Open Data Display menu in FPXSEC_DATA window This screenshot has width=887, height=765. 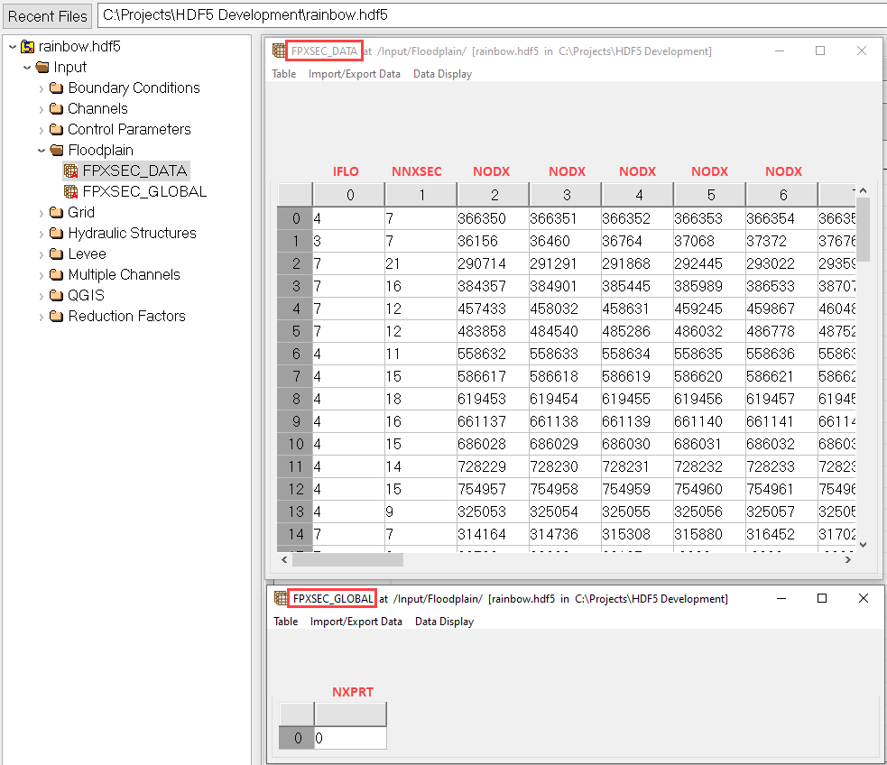442,74
